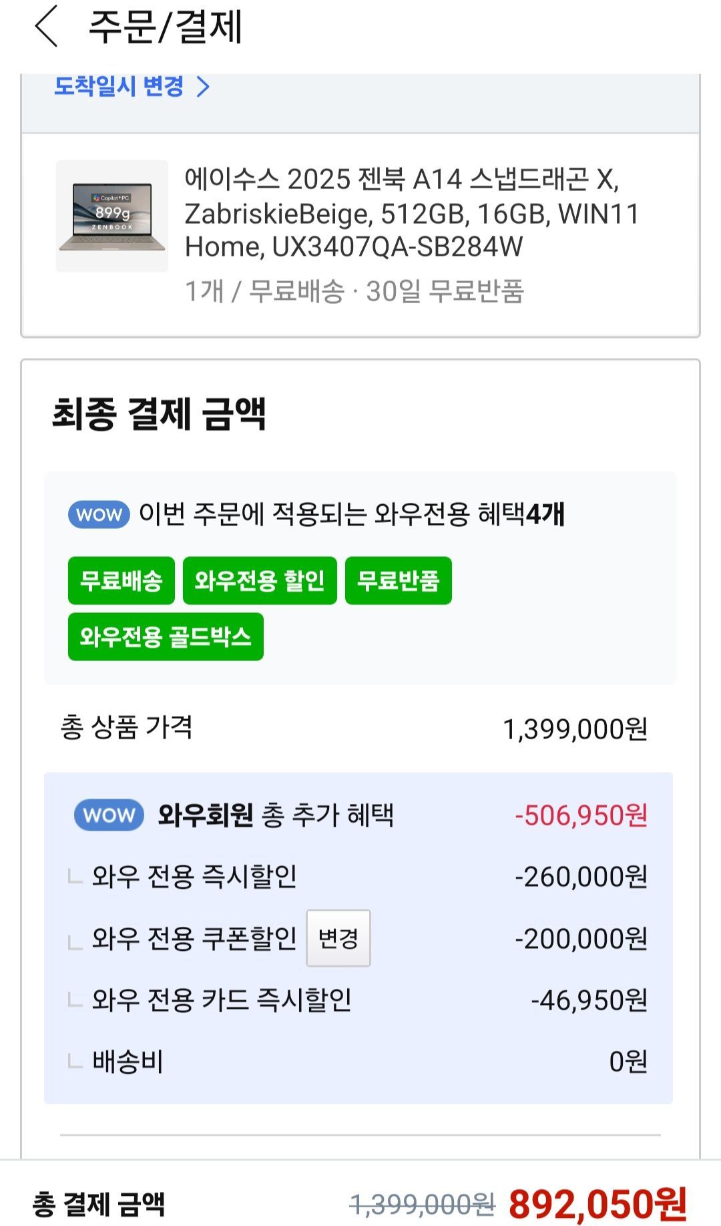This screenshot has height=1226, width=721.
Task: Tap the 최종 결제 금액 section heading
Action: [x=159, y=414]
